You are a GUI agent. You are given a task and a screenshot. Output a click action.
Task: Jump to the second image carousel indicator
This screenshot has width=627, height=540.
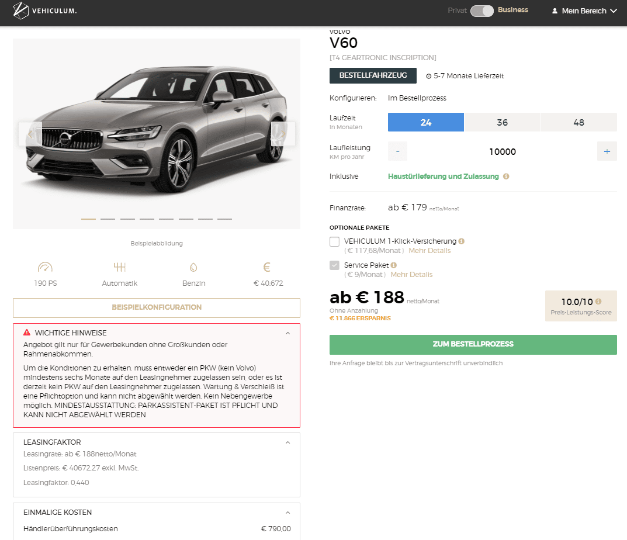click(x=108, y=219)
